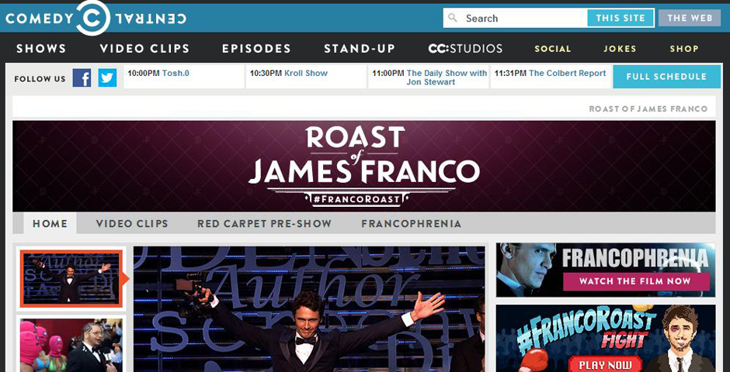This screenshot has width=730, height=372.
Task: Open the SOCIAL nav link
Action: [x=553, y=49]
